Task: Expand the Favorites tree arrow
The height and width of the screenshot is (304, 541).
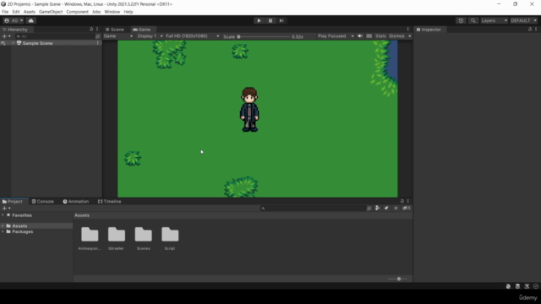Action: coord(3,215)
